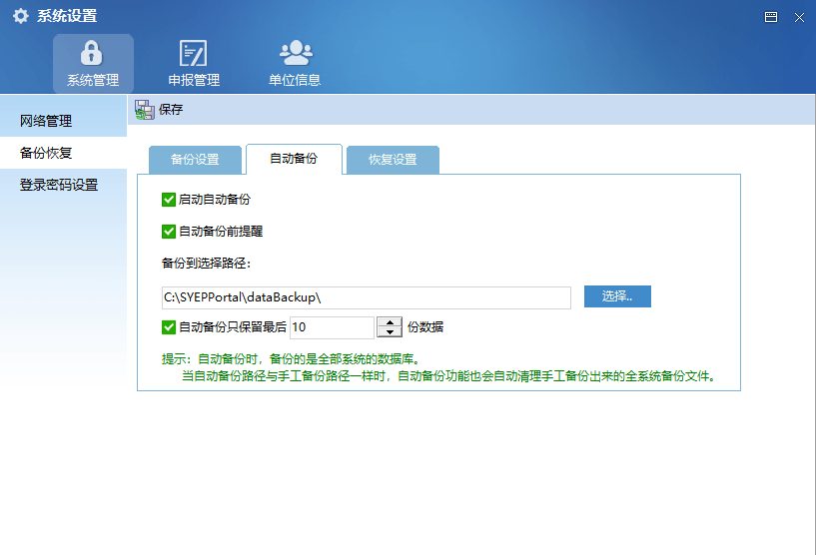Close the 系统设置 window
Screen dimensions: 816x555
[x=799, y=17]
